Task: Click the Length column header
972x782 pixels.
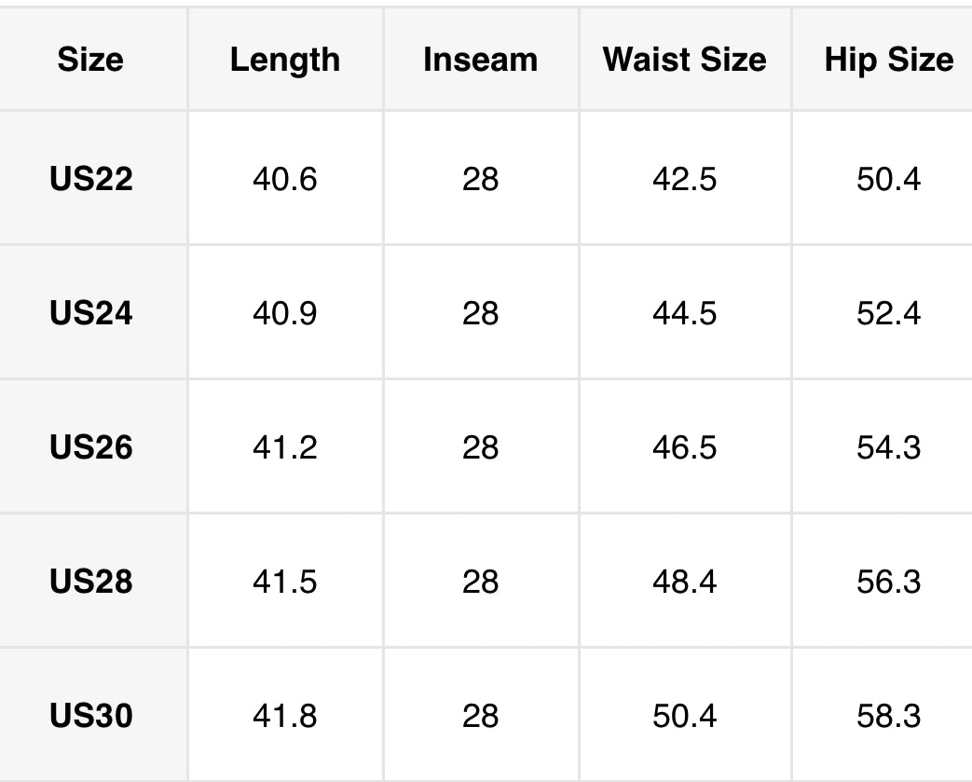Action: (x=284, y=60)
